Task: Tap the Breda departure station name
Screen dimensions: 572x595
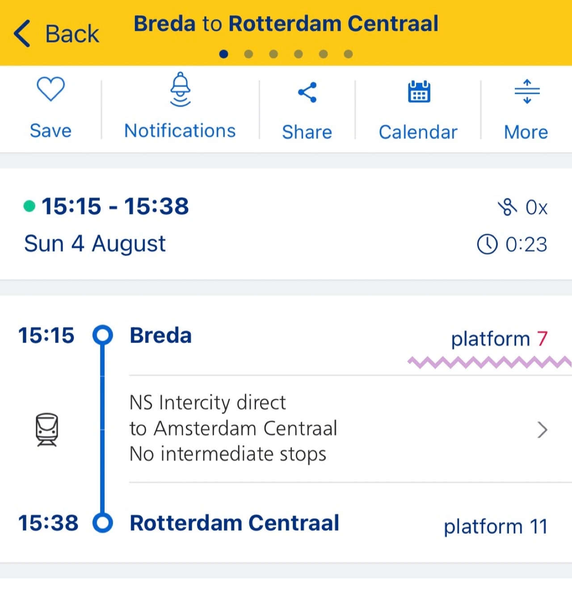Action: [160, 335]
